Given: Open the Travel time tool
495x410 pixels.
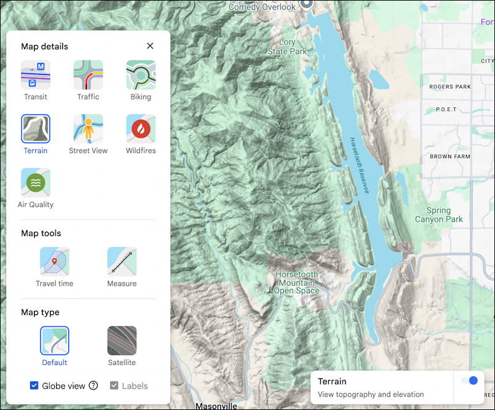Looking at the screenshot, I should [54, 261].
